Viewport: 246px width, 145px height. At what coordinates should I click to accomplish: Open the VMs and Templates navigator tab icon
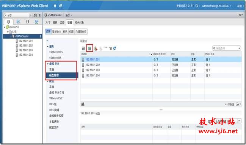coord(18,22)
